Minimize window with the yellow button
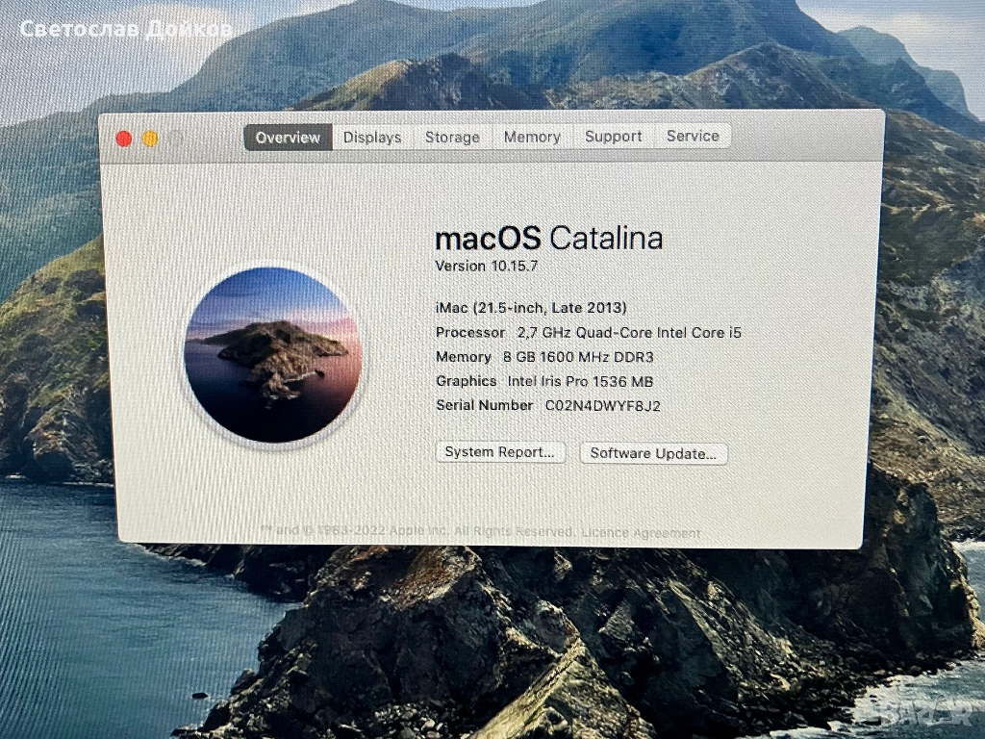The width and height of the screenshot is (985, 739). [150, 139]
